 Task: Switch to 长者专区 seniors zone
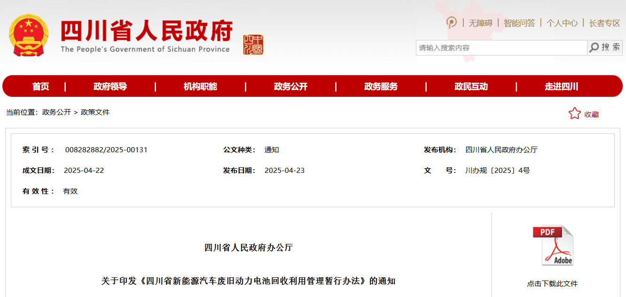pos(604,23)
